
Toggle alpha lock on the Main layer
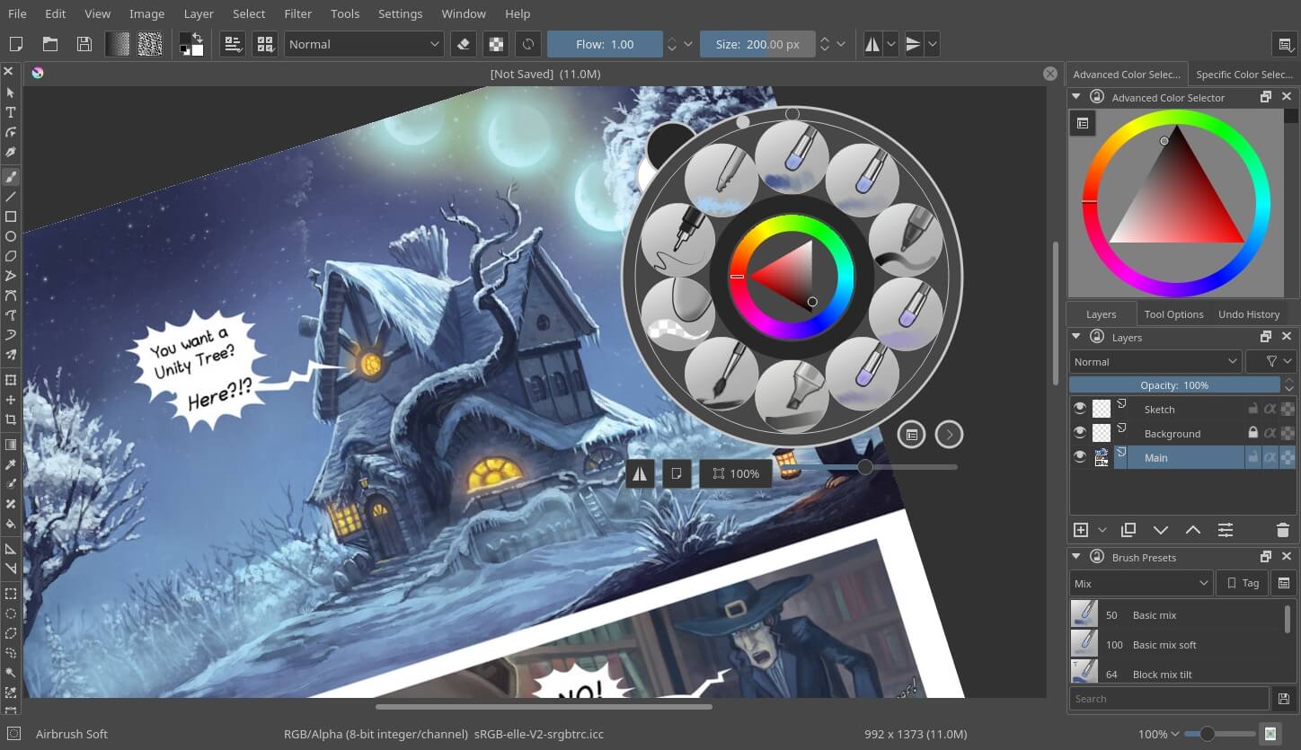click(x=1270, y=458)
